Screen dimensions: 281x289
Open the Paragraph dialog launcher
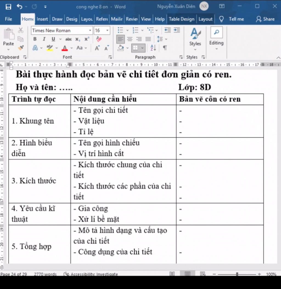[x=181, y=57]
